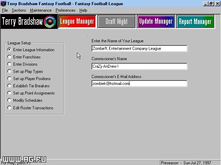Screen dimensions: 221x165
Task: Choose Set up Point Assignments option
Action: click(31, 93)
